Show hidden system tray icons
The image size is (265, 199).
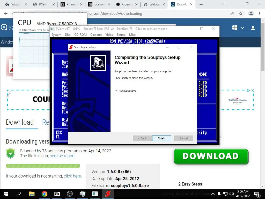click(x=213, y=194)
